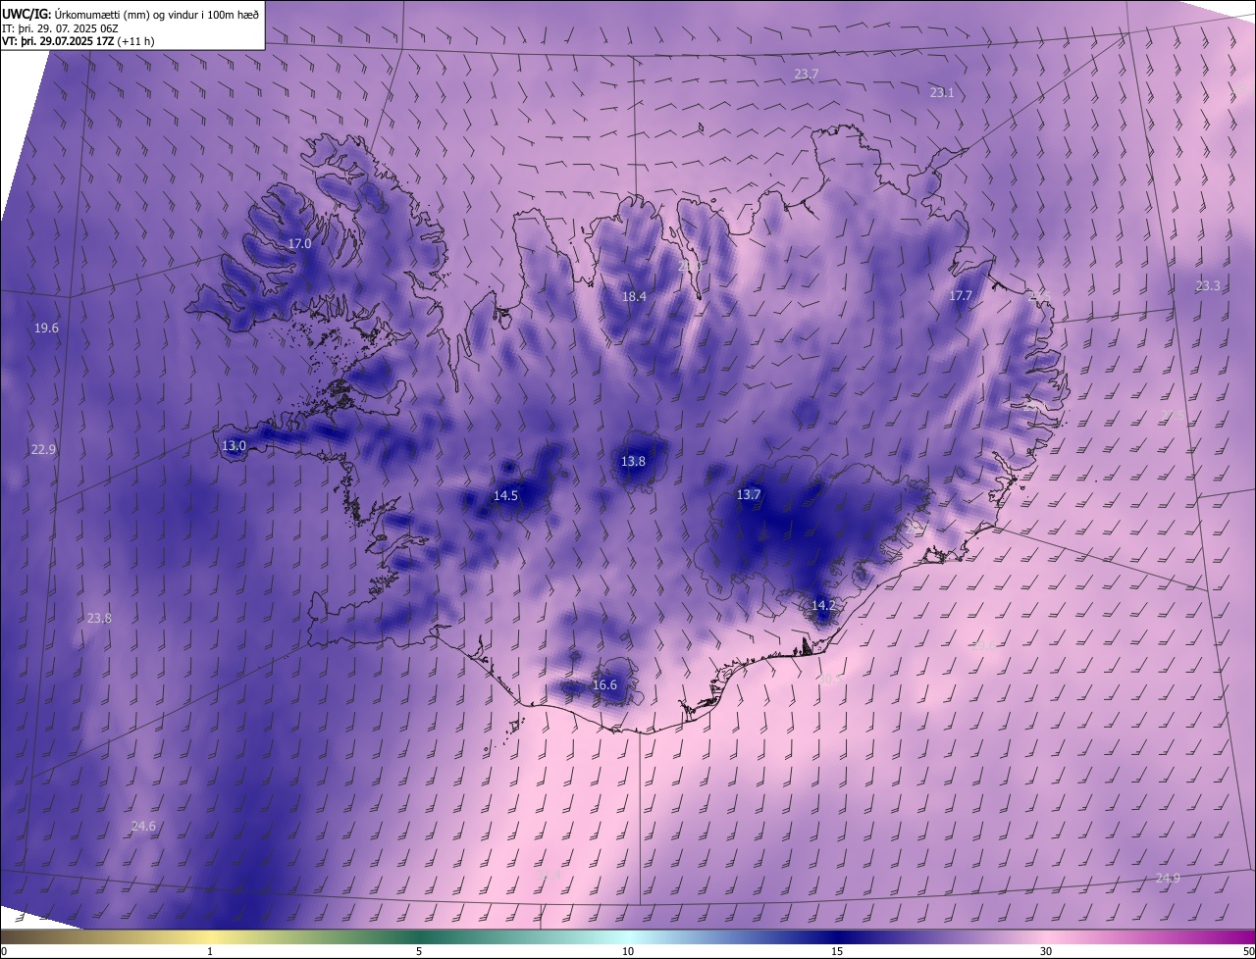This screenshot has width=1256, height=959.
Task: Click the 17.0 value over the Westfjords
Action: (x=299, y=243)
